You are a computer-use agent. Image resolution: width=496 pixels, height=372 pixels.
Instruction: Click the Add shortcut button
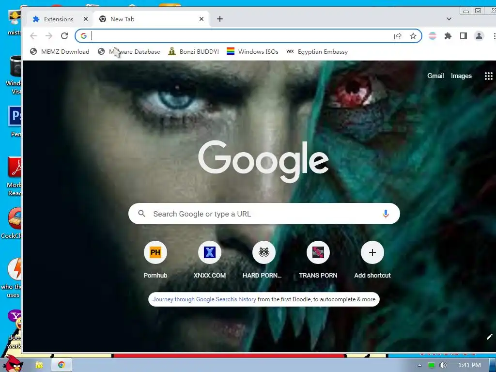click(x=372, y=260)
